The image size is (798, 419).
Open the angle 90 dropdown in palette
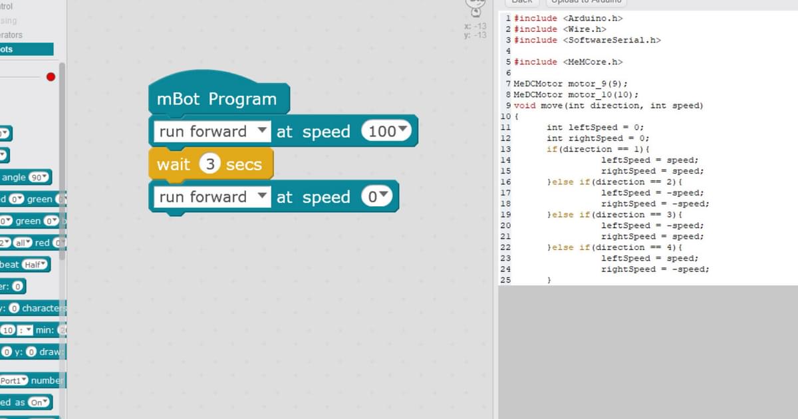click(x=39, y=178)
